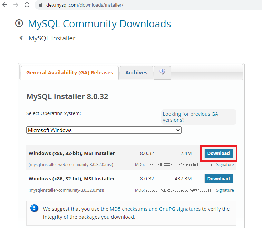Click the 2.4M file size value
The image size is (262, 228).
coord(186,153)
